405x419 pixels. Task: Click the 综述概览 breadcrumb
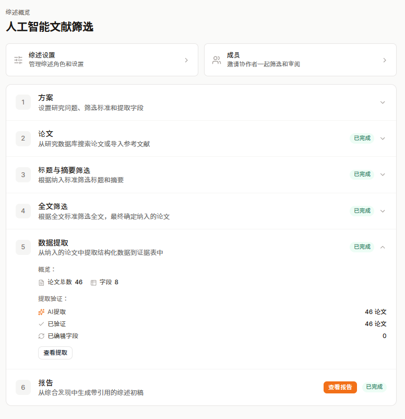[x=18, y=13]
